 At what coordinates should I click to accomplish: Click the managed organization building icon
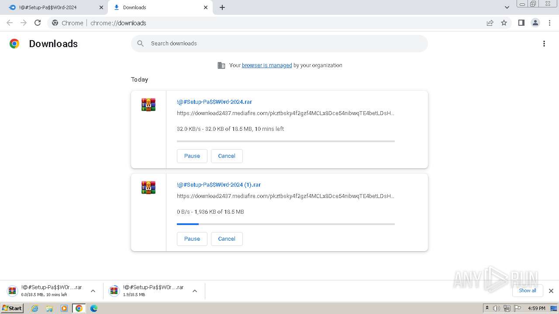pyautogui.click(x=221, y=65)
